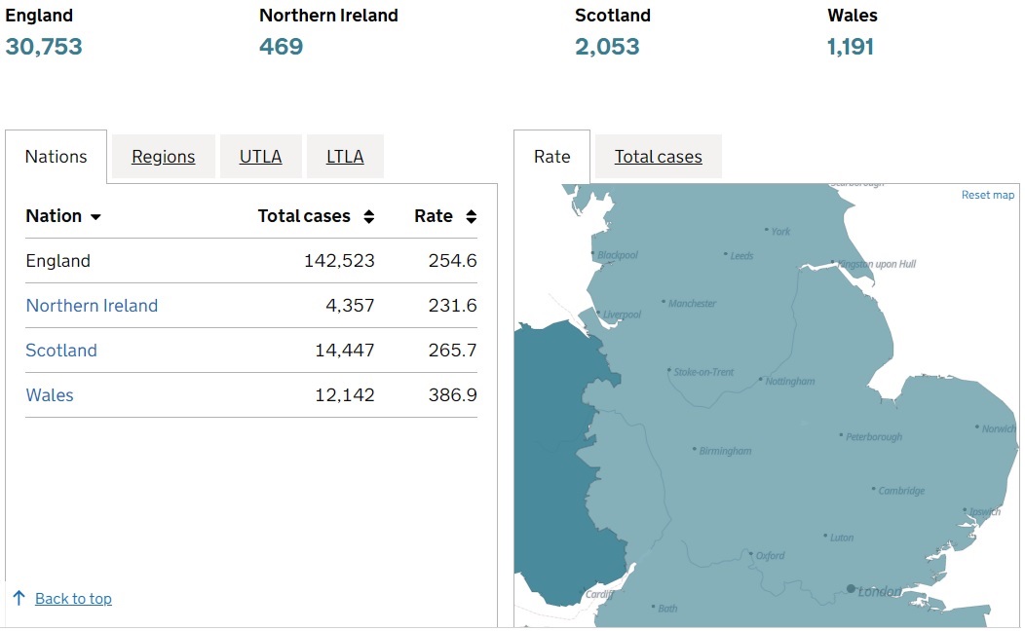Click the Back to top arrow icon
Viewport: 1025px width, 631px height.
[19, 598]
